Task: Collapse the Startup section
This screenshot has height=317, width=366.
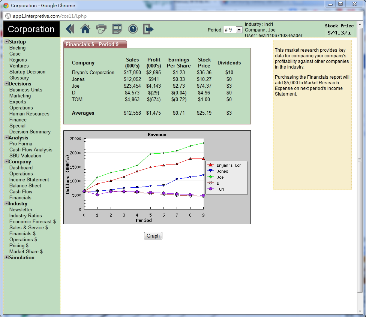Action: coord(6,42)
